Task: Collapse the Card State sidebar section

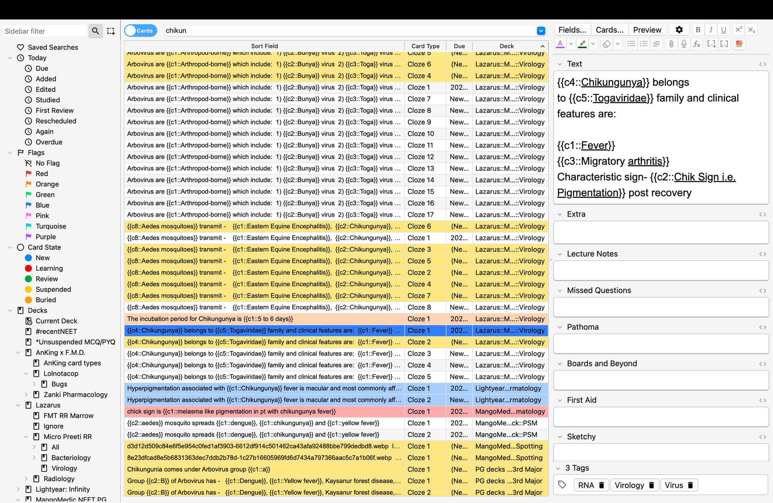Action: pos(10,247)
